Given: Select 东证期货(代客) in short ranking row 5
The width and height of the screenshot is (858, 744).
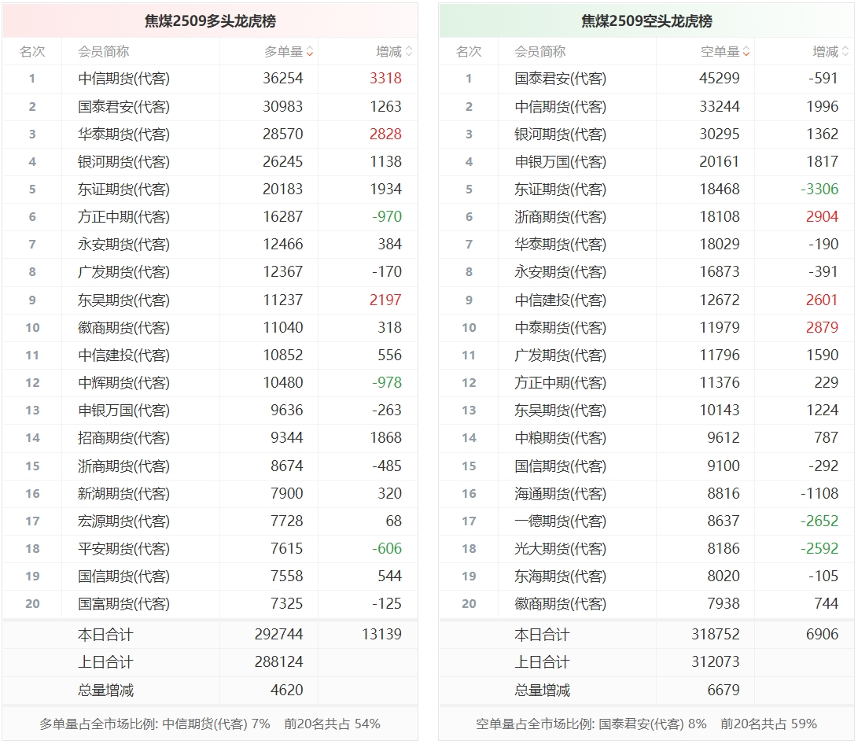Looking at the screenshot, I should coord(560,190).
